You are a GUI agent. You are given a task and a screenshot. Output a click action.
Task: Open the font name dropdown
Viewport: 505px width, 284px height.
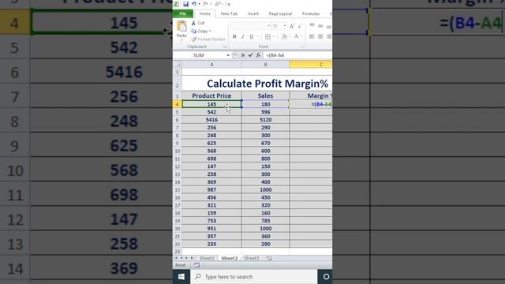point(268,26)
